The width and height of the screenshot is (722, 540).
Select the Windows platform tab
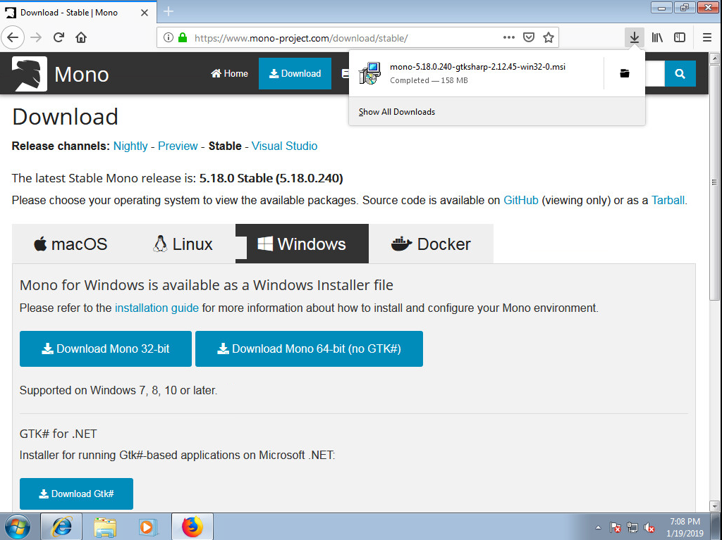302,244
